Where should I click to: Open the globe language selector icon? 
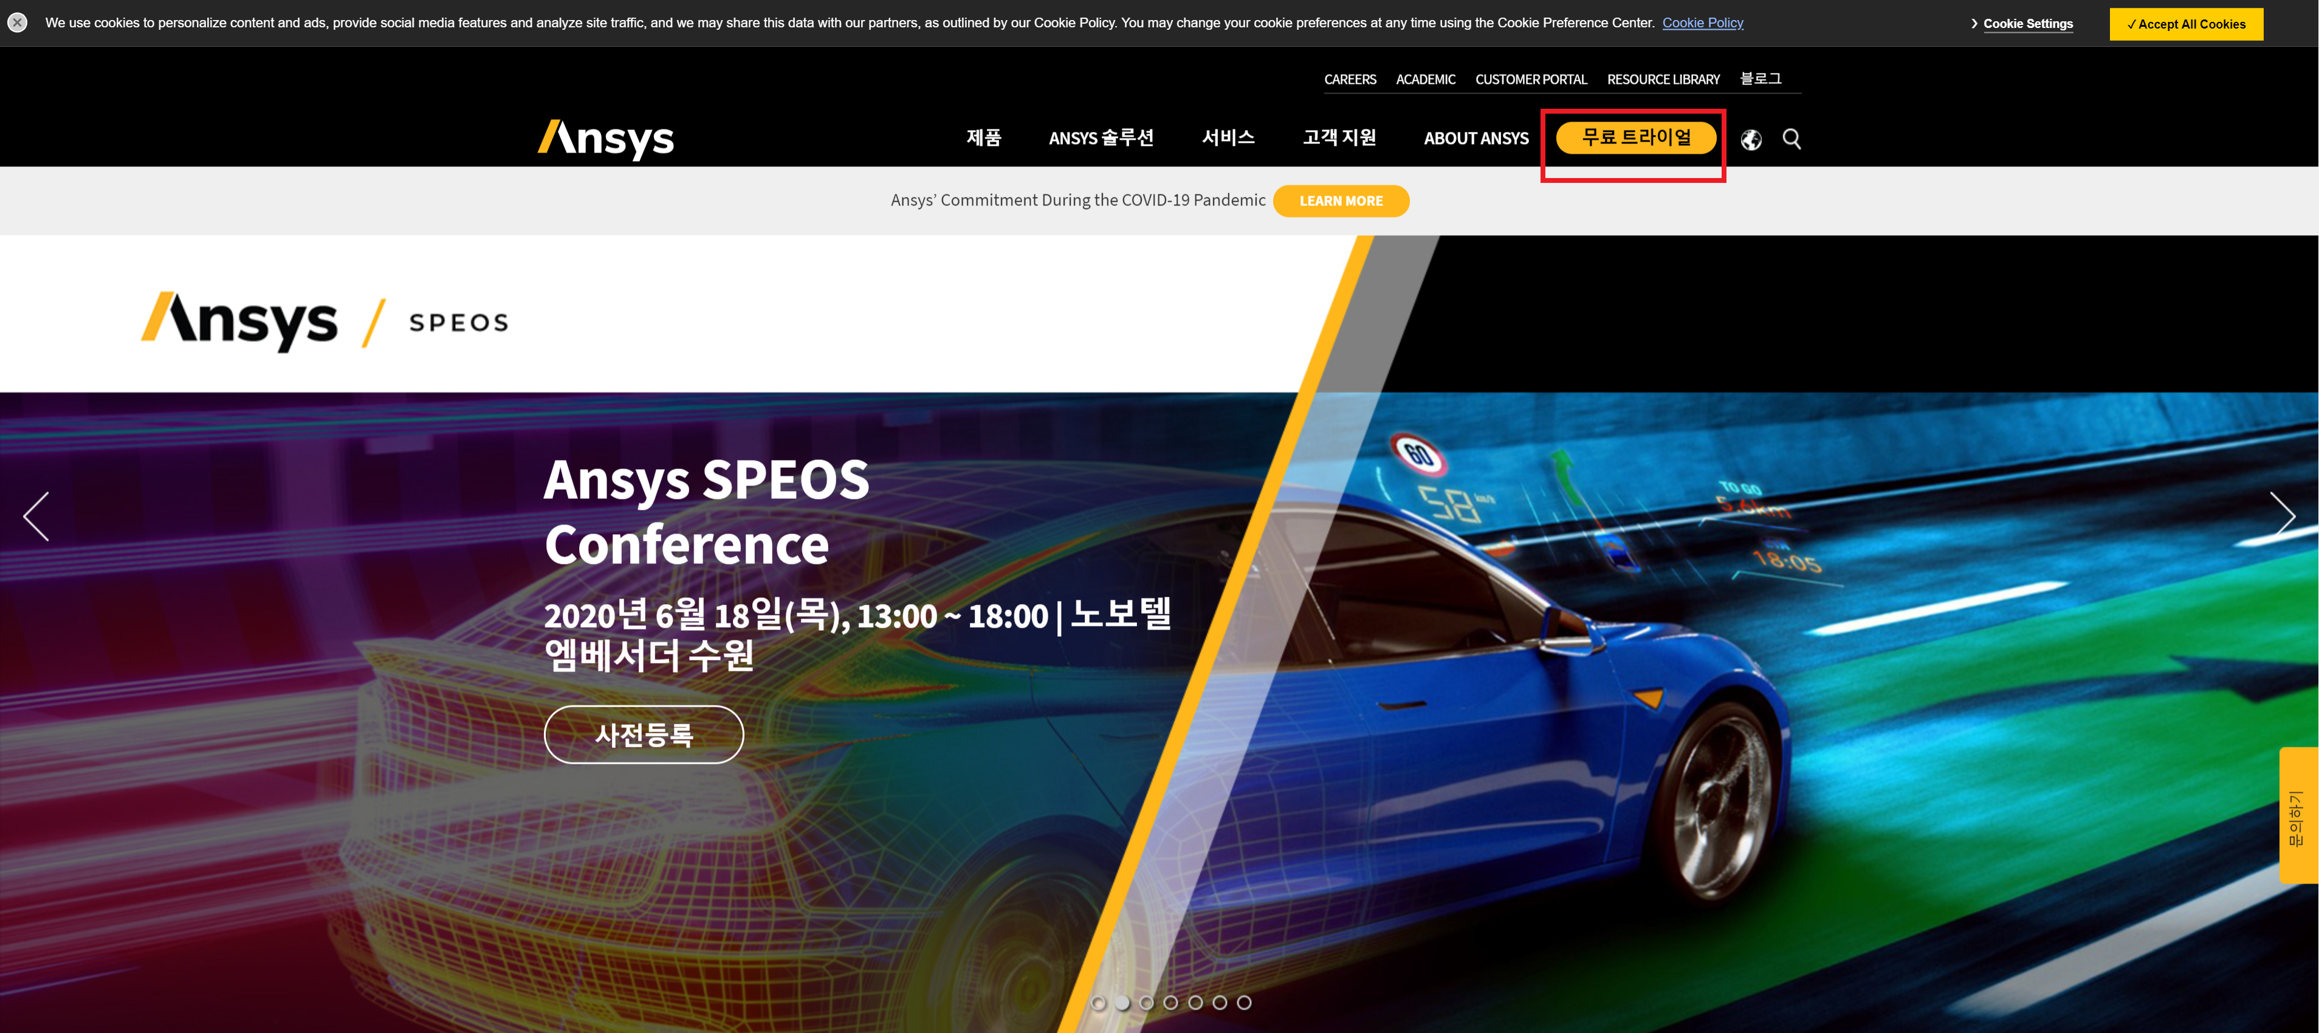click(x=1751, y=140)
